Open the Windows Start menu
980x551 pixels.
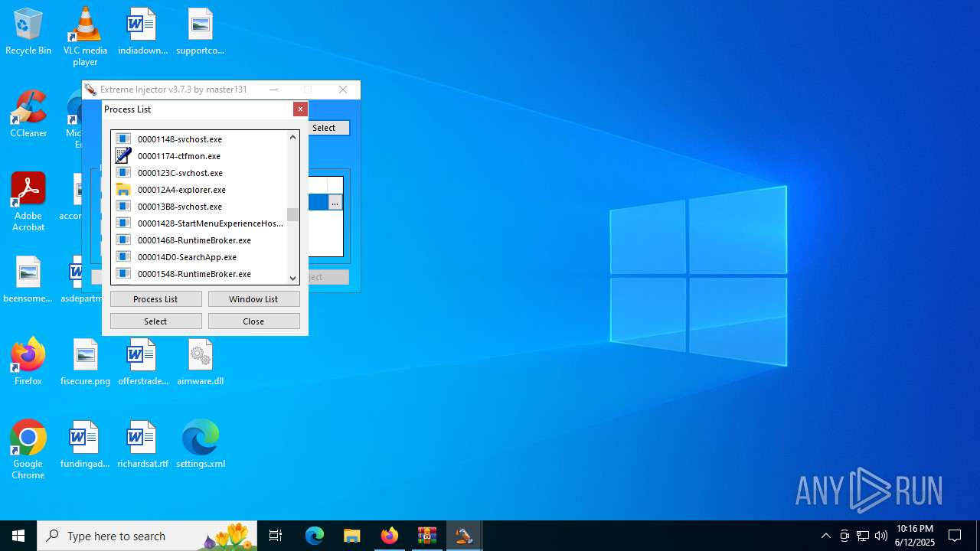(18, 536)
